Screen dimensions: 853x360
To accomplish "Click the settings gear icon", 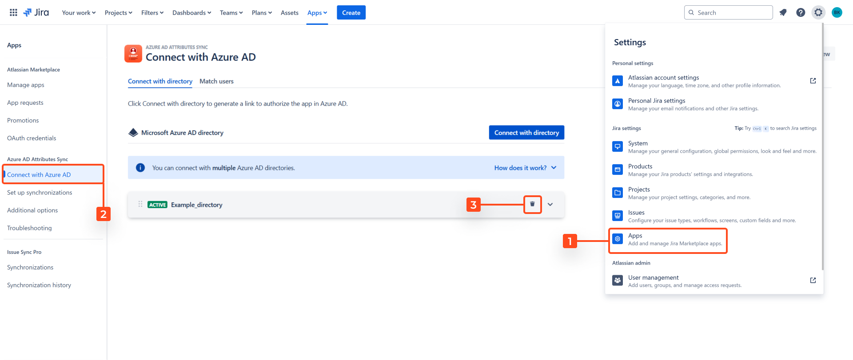I will [818, 12].
